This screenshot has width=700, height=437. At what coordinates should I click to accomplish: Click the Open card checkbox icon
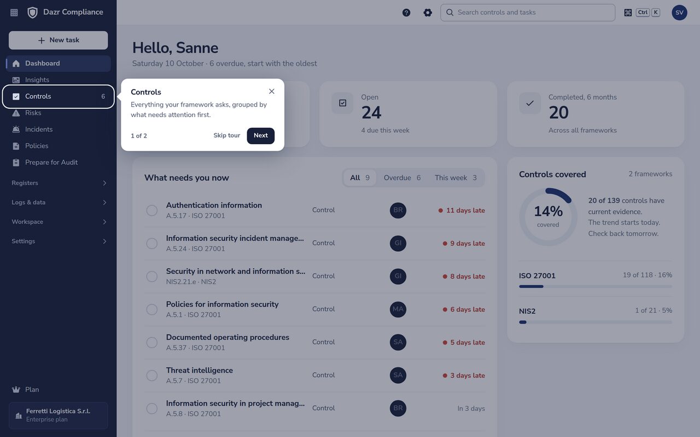pos(342,103)
